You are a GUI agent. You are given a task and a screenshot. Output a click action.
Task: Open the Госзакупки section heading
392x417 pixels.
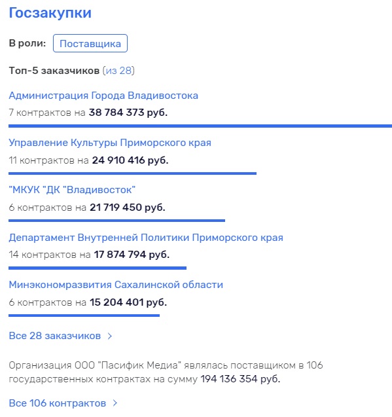50,13
